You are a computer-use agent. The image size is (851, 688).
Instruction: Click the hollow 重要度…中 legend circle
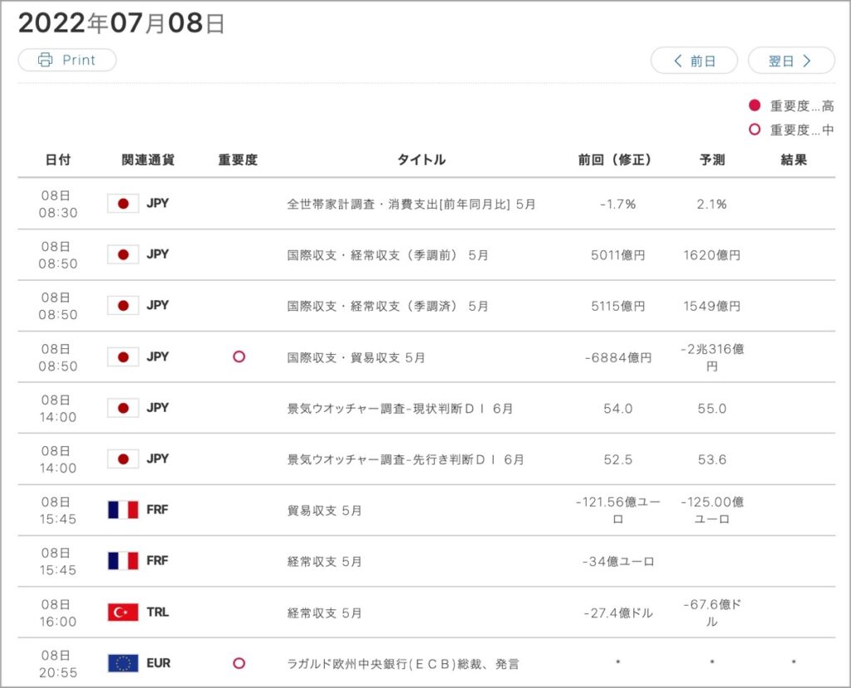(755, 130)
